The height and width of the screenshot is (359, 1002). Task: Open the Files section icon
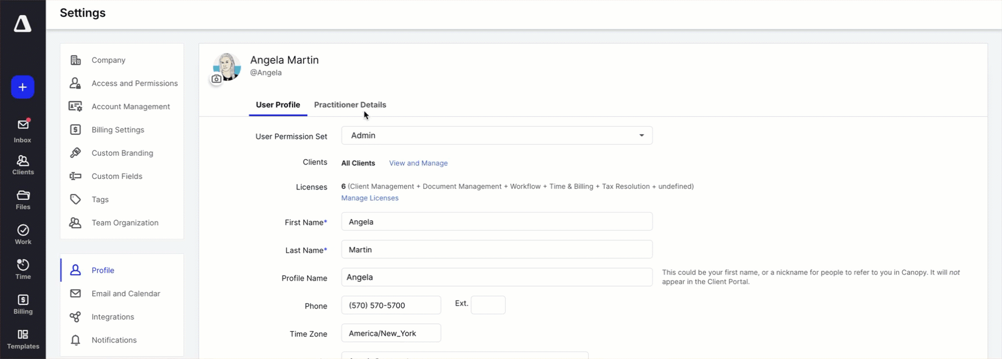pyautogui.click(x=23, y=200)
